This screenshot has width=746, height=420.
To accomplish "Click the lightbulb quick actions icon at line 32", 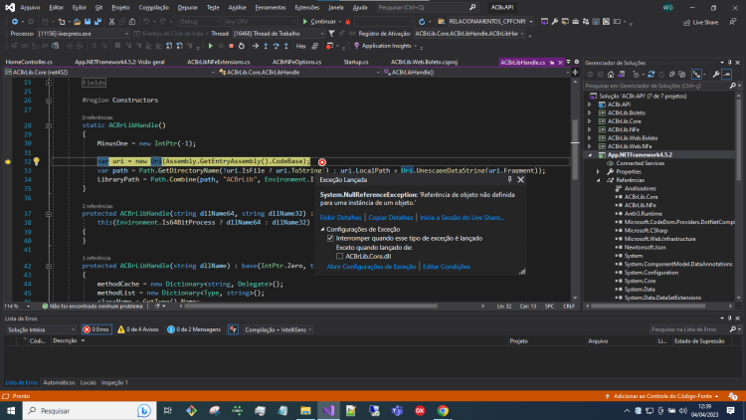I will [x=36, y=161].
